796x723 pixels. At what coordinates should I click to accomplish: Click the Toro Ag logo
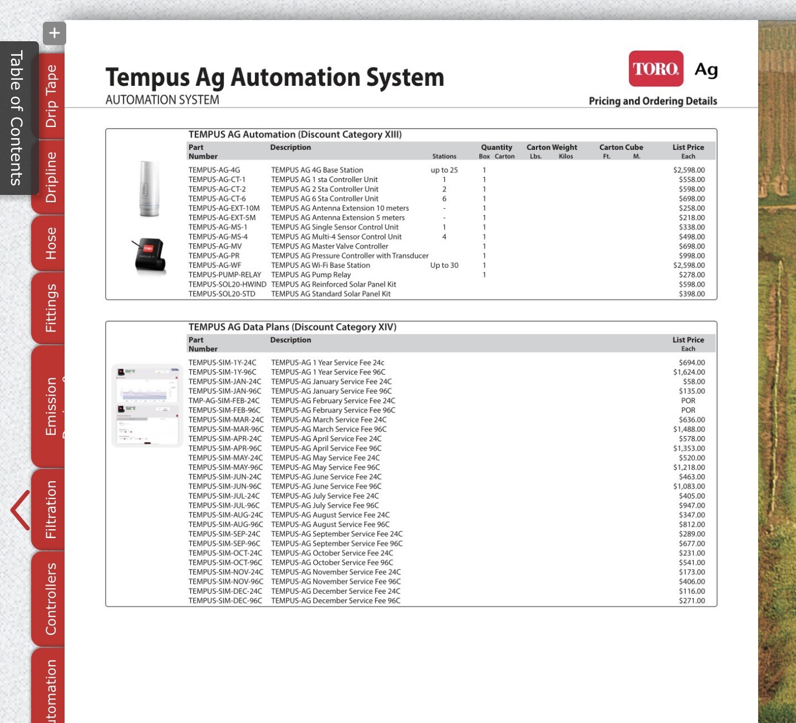point(673,69)
